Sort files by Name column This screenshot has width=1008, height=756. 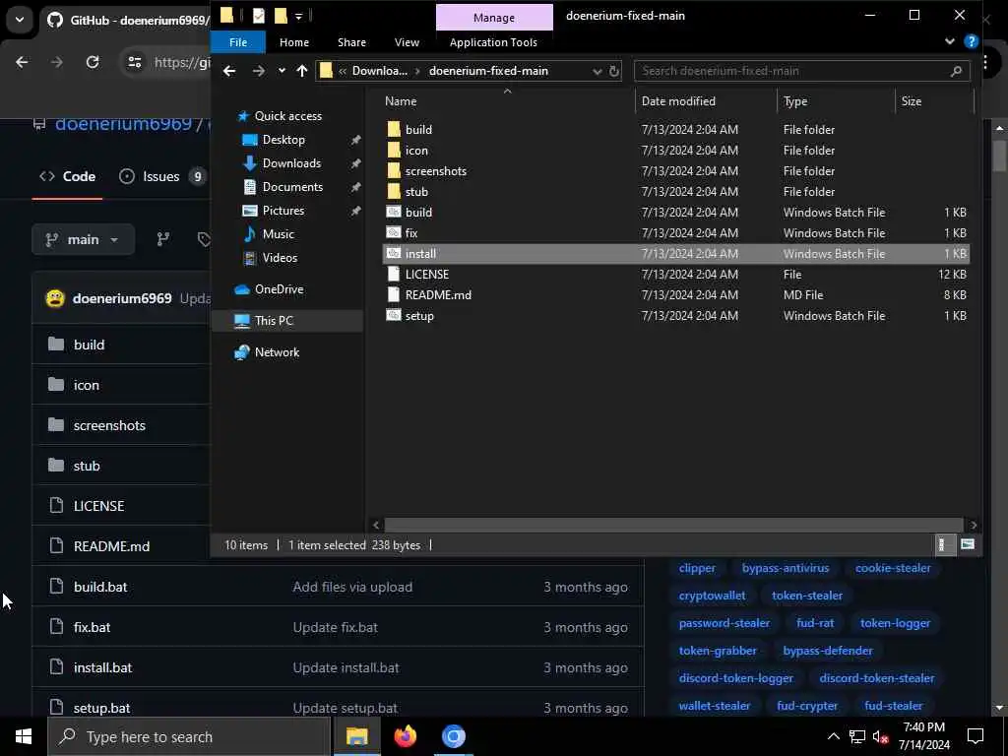tap(401, 101)
